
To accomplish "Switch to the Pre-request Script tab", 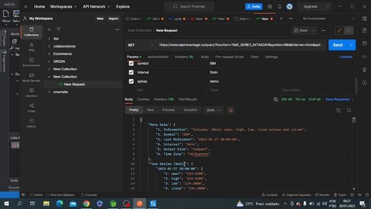I will (230, 57).
